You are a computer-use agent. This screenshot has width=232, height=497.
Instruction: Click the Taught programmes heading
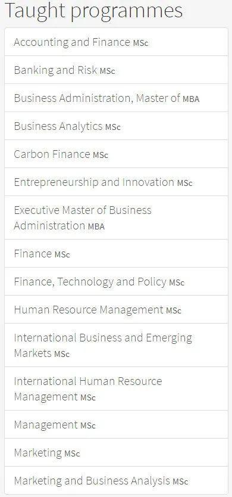tap(94, 11)
